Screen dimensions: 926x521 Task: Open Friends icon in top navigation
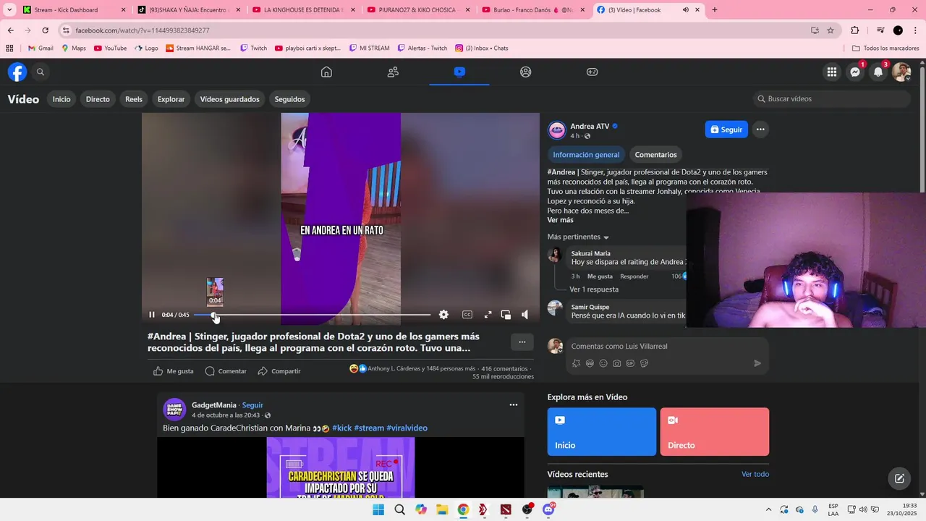(393, 72)
